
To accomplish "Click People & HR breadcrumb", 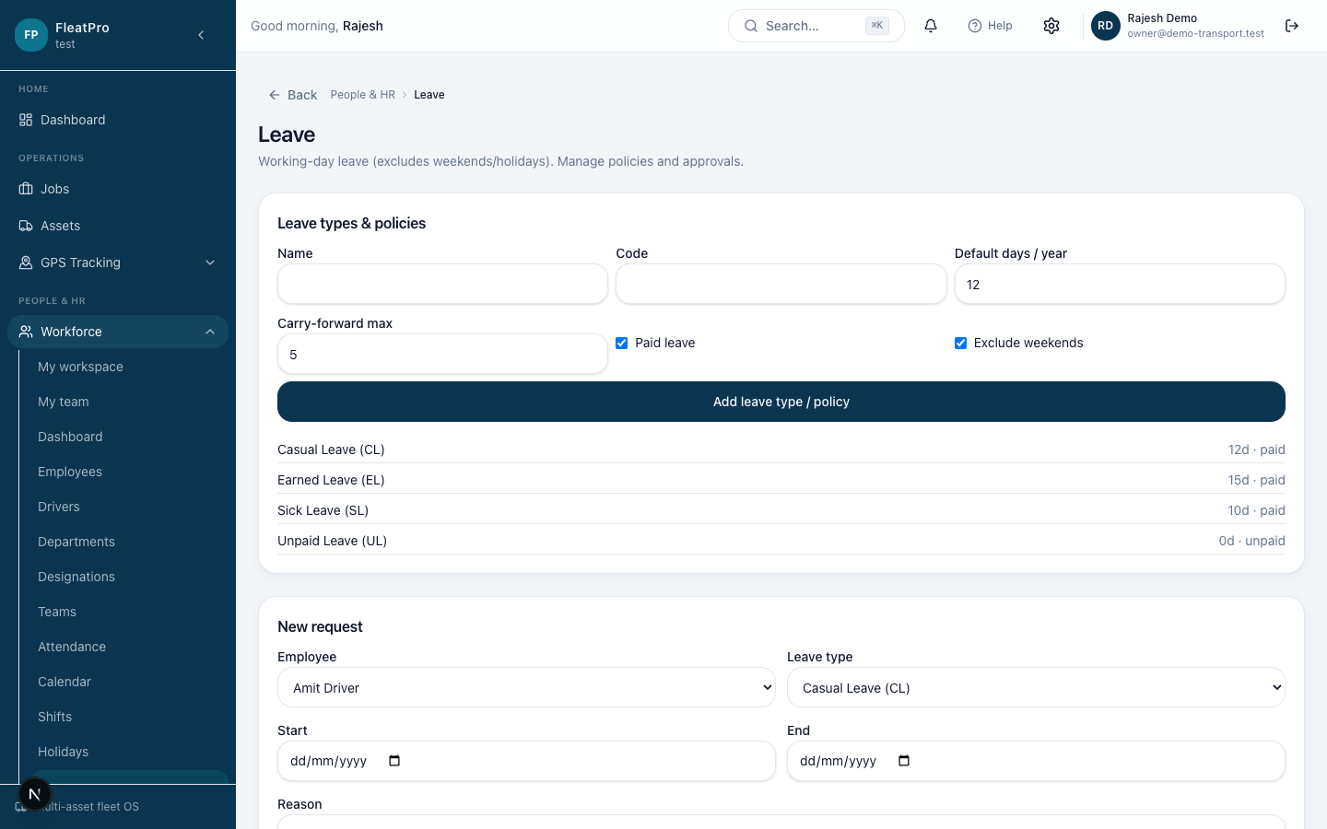I will coord(362,95).
